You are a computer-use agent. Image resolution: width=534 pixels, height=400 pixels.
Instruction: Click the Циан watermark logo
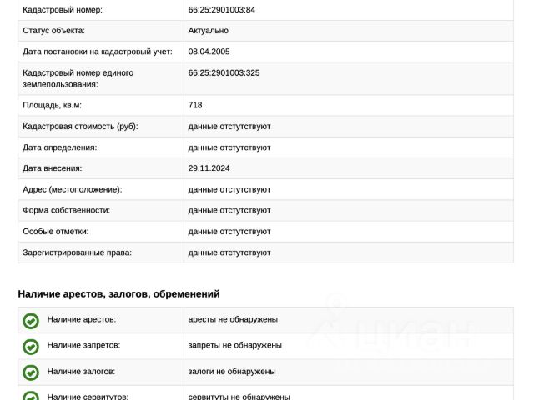point(392,333)
